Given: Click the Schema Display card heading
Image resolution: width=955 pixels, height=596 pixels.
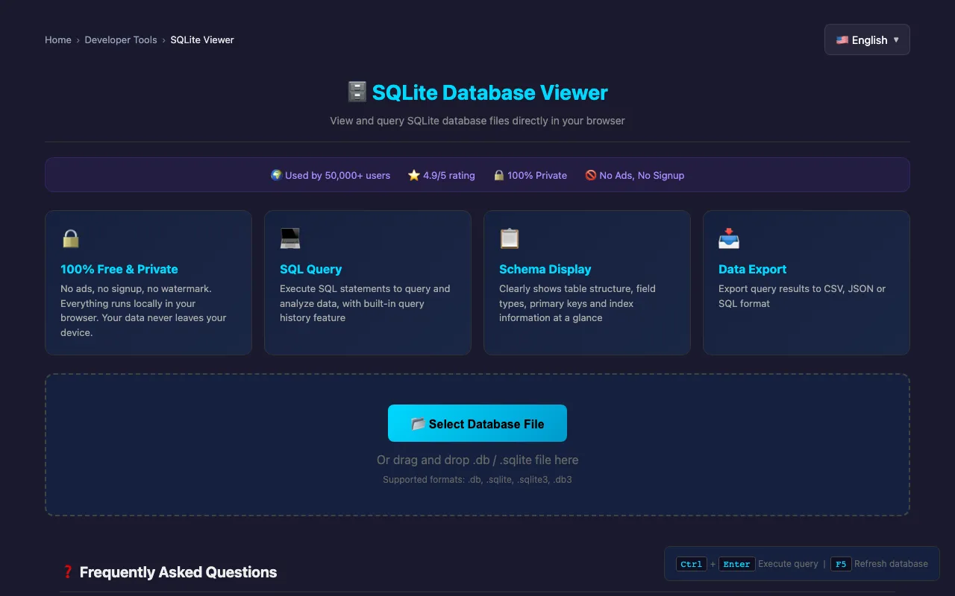Looking at the screenshot, I should tap(545, 269).
